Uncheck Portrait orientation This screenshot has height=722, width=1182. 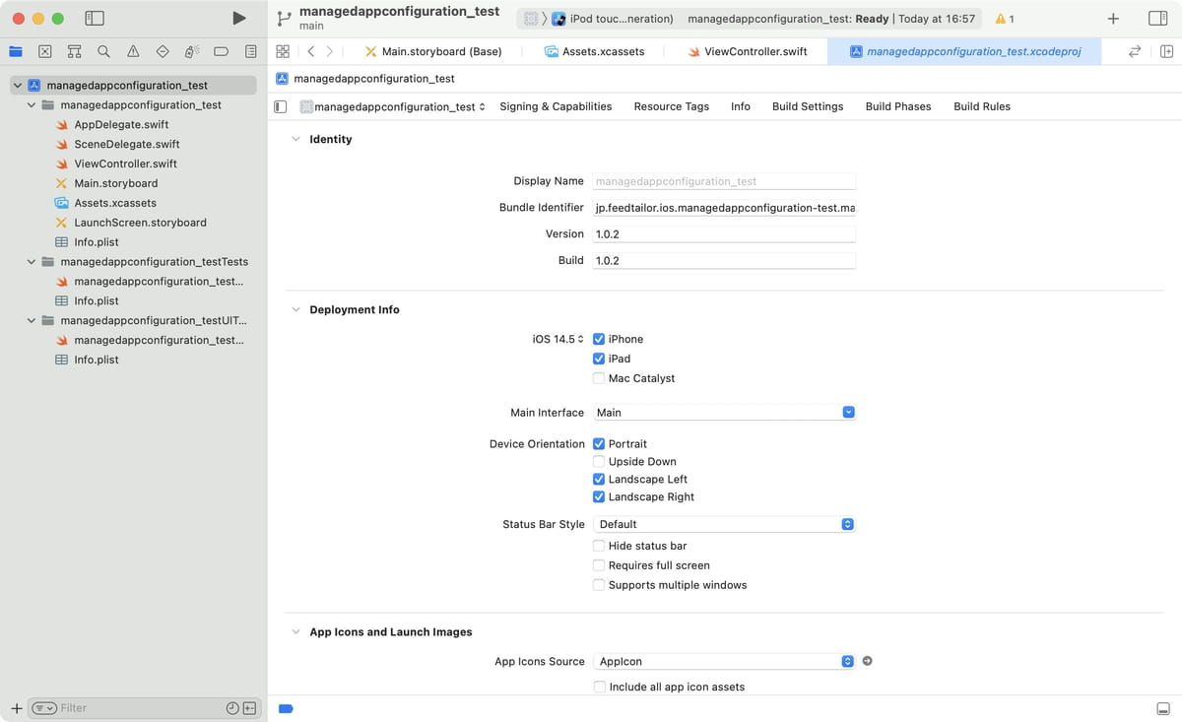point(599,444)
